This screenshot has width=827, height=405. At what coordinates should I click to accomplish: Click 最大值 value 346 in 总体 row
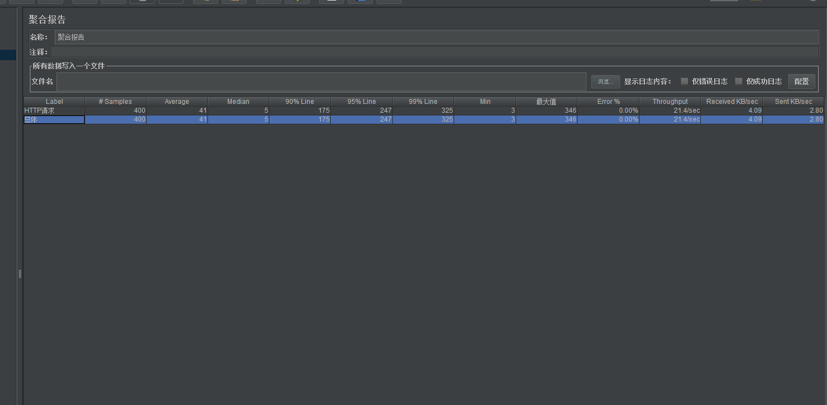(x=547, y=119)
